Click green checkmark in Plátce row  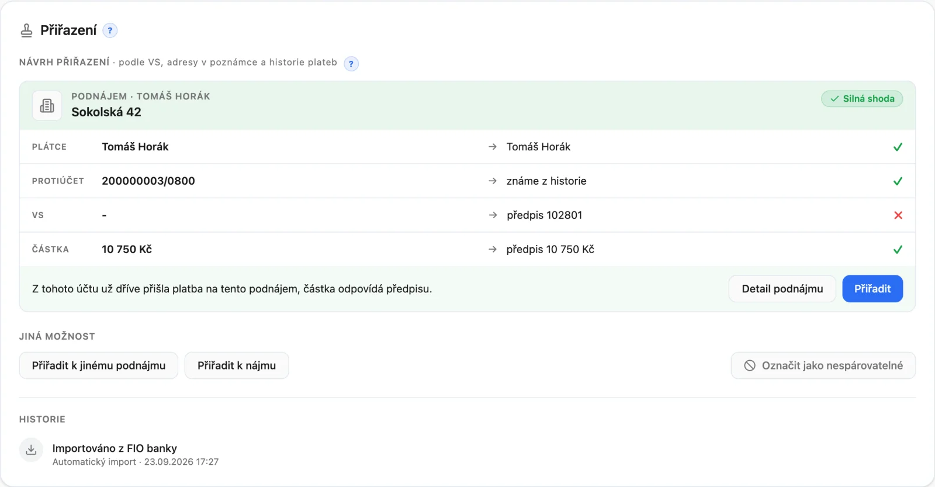(x=898, y=147)
